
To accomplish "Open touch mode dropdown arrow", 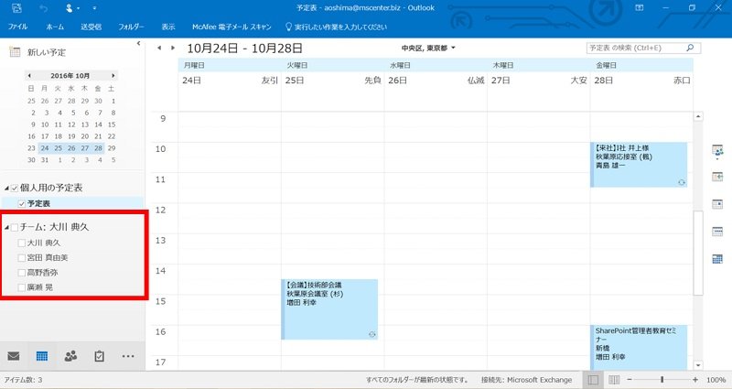I will 78,8.
